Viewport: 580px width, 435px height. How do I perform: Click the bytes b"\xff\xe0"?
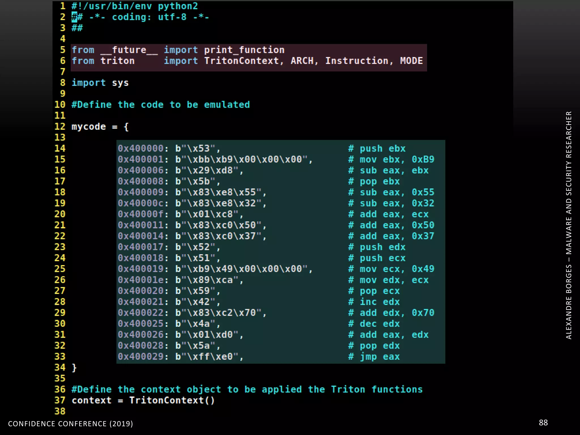coord(207,357)
